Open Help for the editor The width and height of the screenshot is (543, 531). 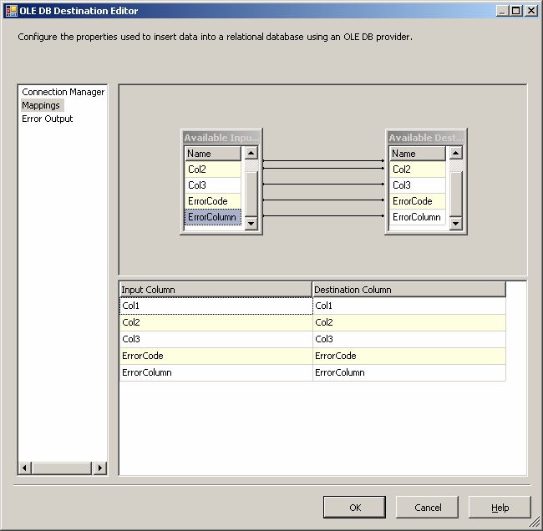(x=500, y=507)
